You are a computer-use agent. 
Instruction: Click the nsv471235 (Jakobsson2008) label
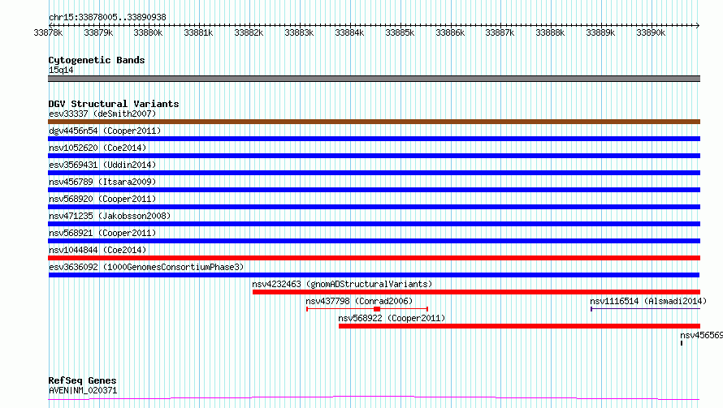pos(110,216)
